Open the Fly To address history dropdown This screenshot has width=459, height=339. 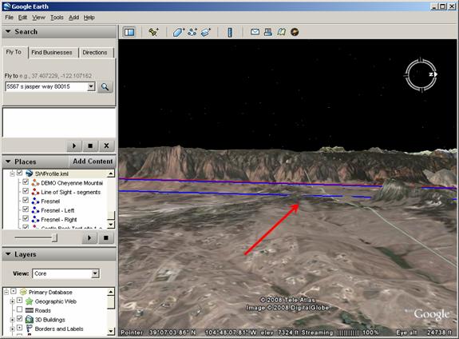click(91, 86)
